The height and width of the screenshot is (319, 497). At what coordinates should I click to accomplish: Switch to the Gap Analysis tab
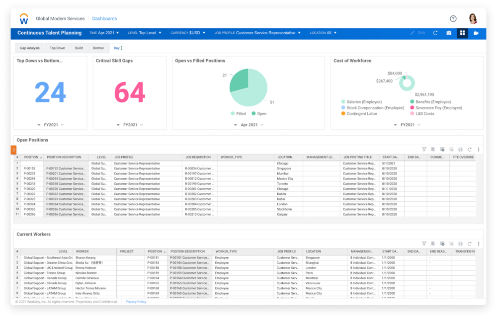[x=30, y=48]
